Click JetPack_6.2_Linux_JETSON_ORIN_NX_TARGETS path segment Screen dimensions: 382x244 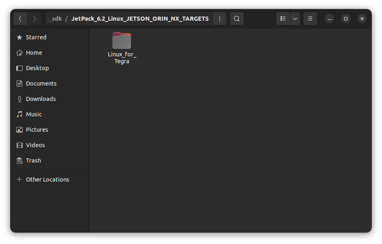pos(140,19)
